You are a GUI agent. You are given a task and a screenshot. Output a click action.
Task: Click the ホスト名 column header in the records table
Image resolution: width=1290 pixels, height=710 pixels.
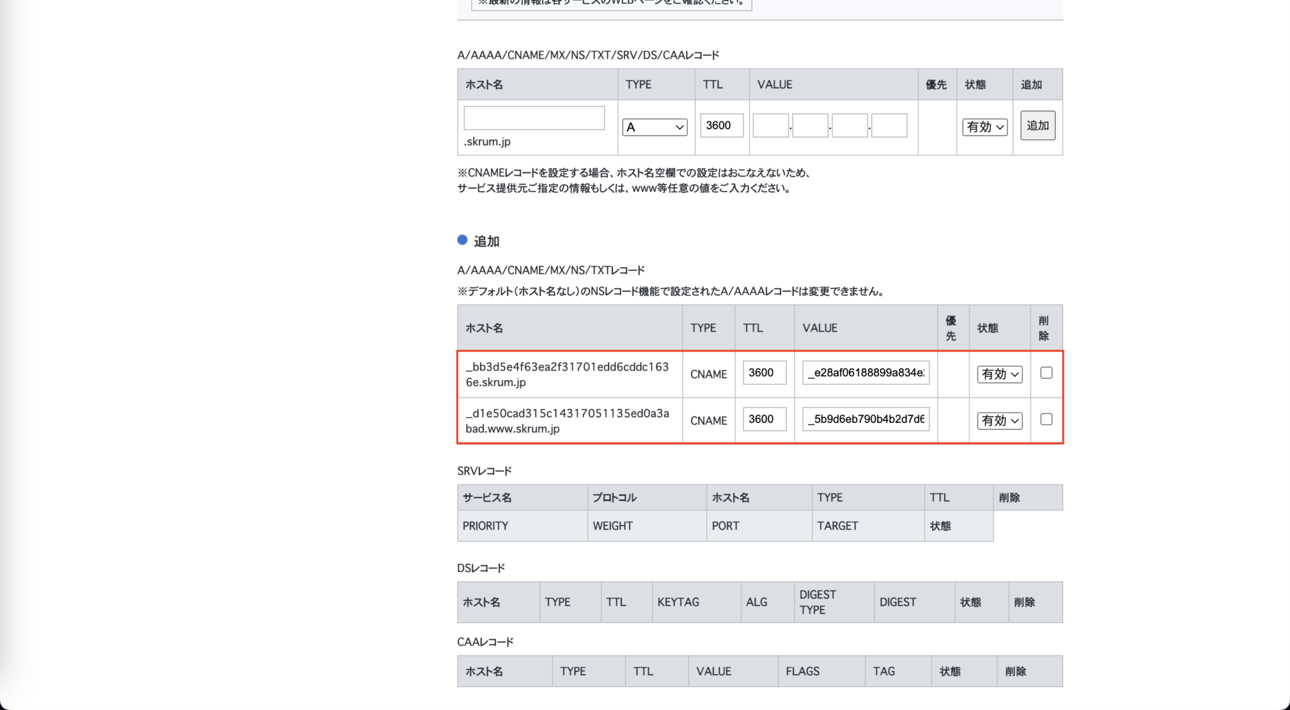pos(484,327)
